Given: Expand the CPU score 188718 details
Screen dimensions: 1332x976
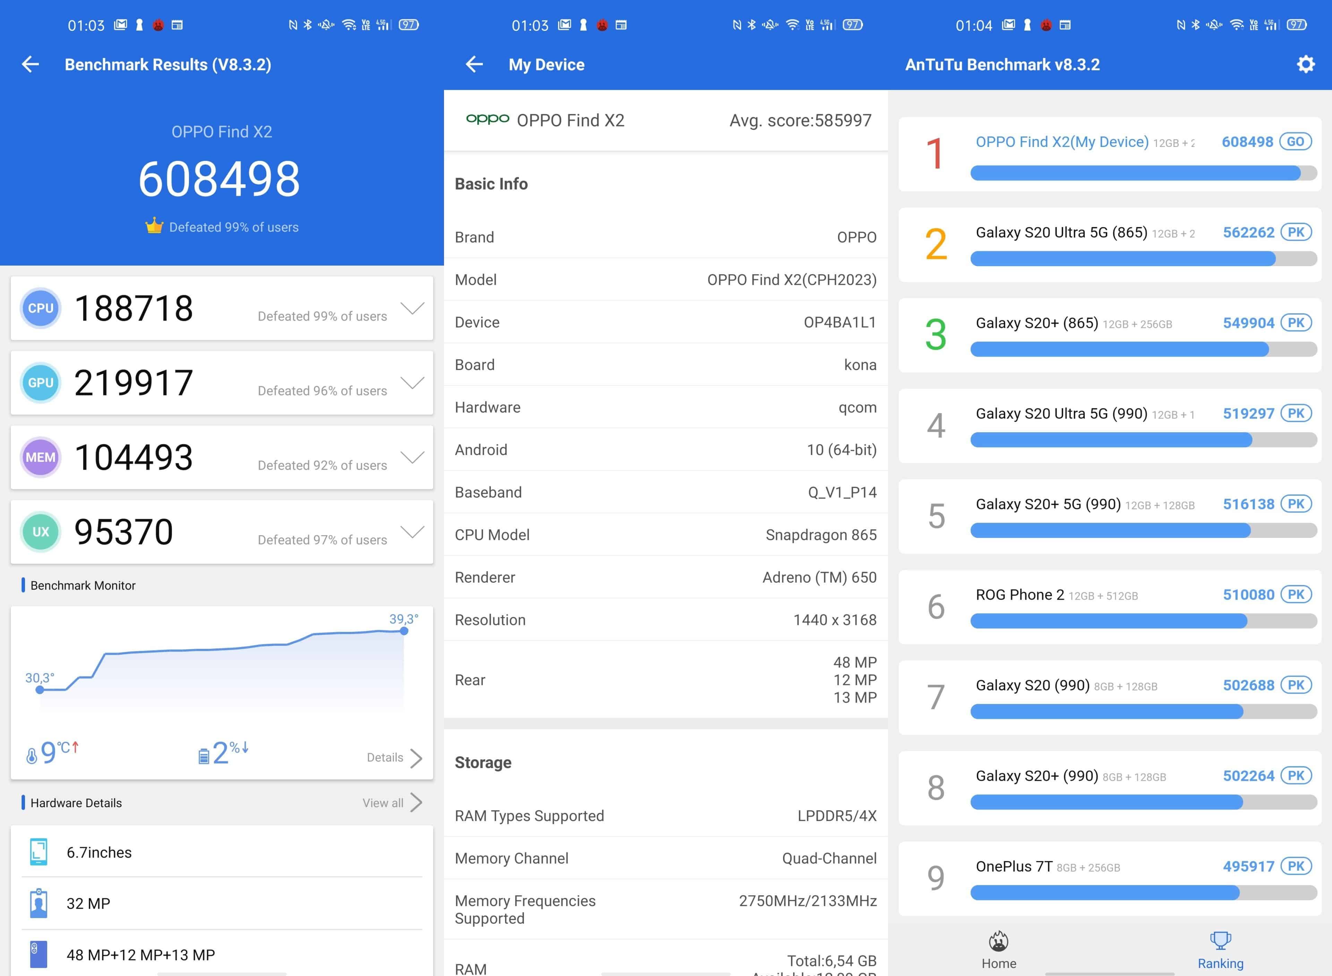Looking at the screenshot, I should click(412, 308).
